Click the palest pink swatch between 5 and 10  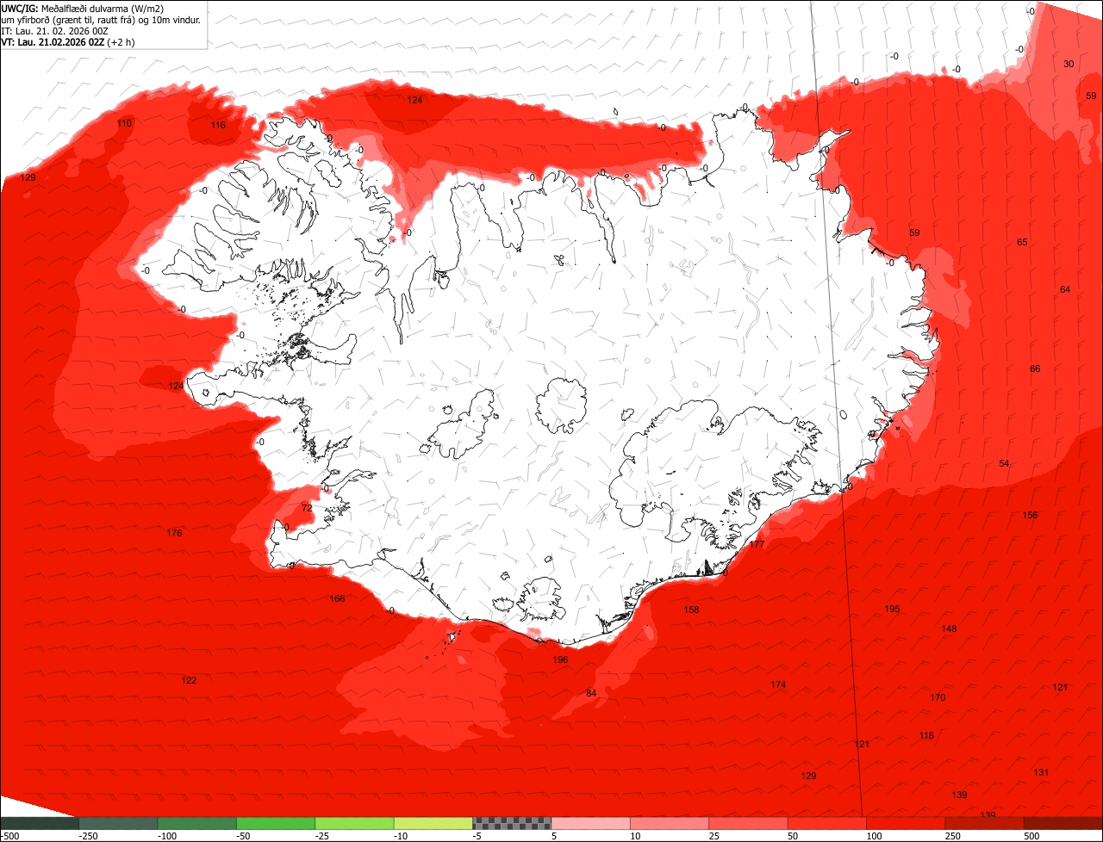(x=590, y=823)
